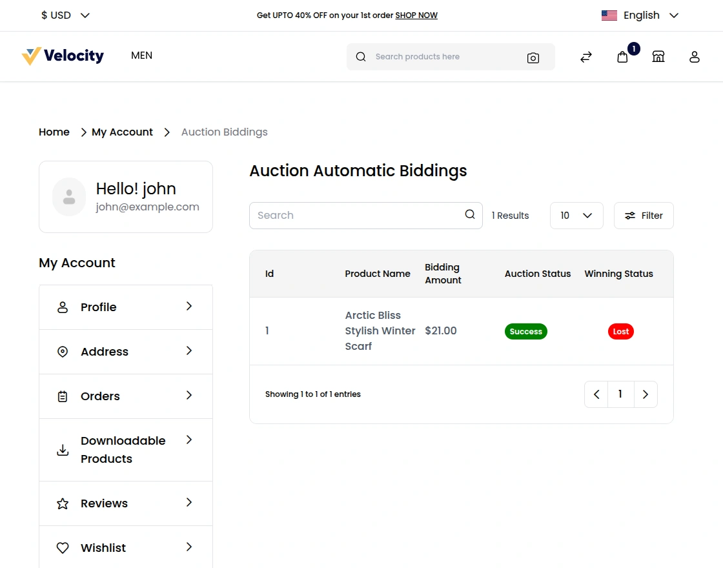Click the magnifier in the biddings search bar

point(469,215)
